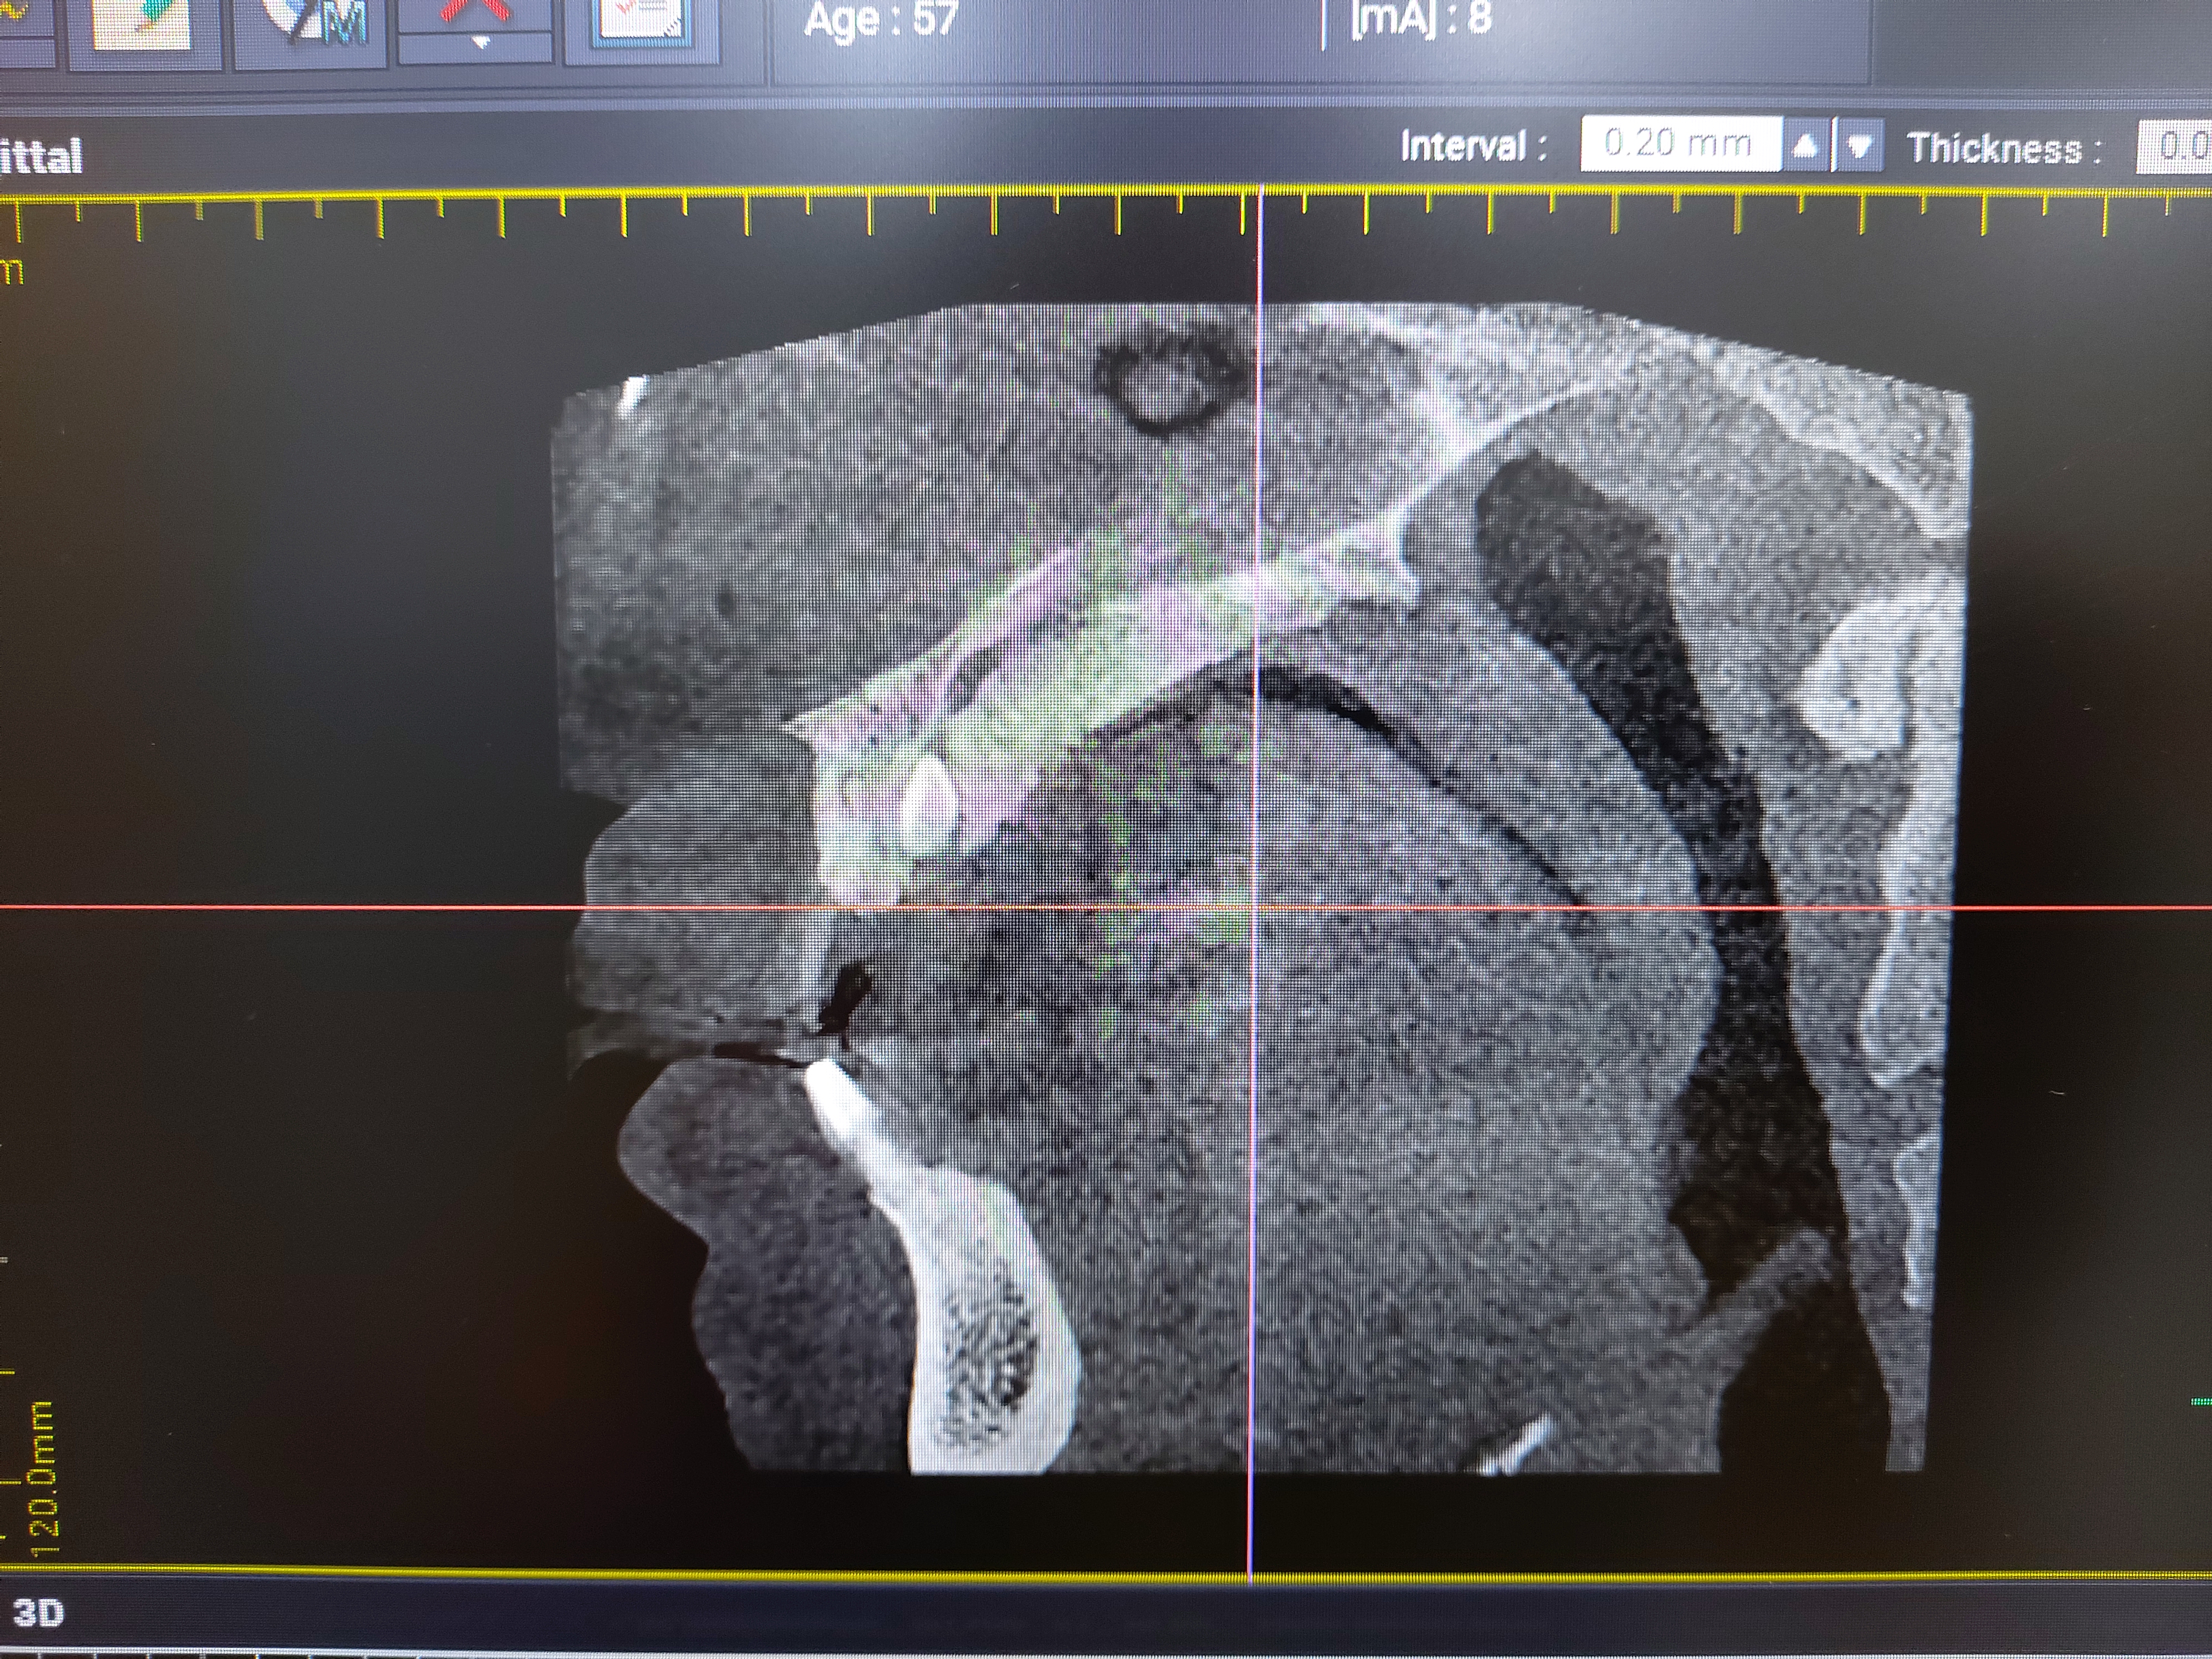The image size is (2212, 1659).
Task: Click the Age : 57 patient info text
Action: 882,19
